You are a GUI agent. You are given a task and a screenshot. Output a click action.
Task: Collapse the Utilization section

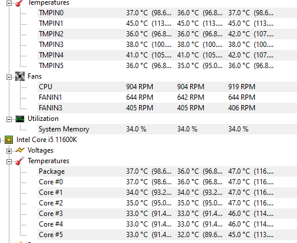tap(9, 119)
